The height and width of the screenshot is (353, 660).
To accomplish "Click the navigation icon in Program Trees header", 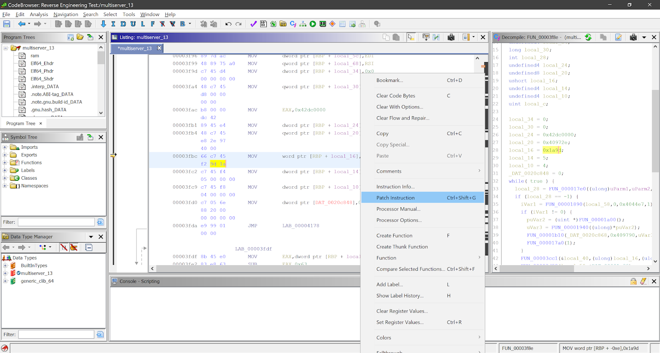I will click(90, 37).
